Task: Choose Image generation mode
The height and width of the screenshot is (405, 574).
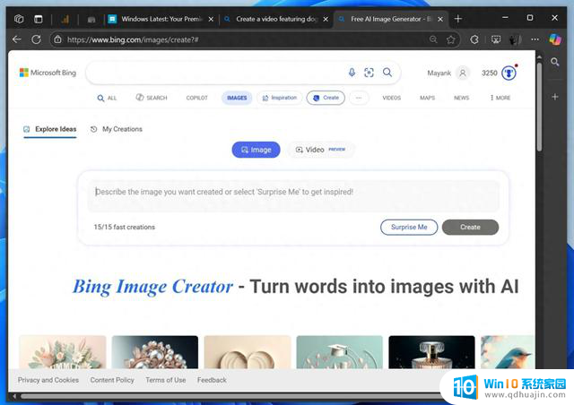Action: point(256,150)
